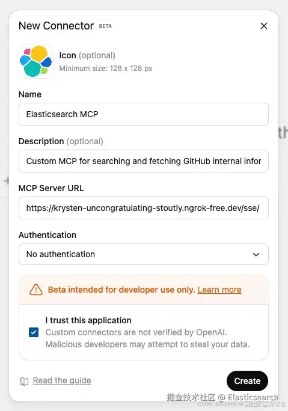Select the No authentication option text
This screenshot has width=288, height=411.
click(x=61, y=254)
